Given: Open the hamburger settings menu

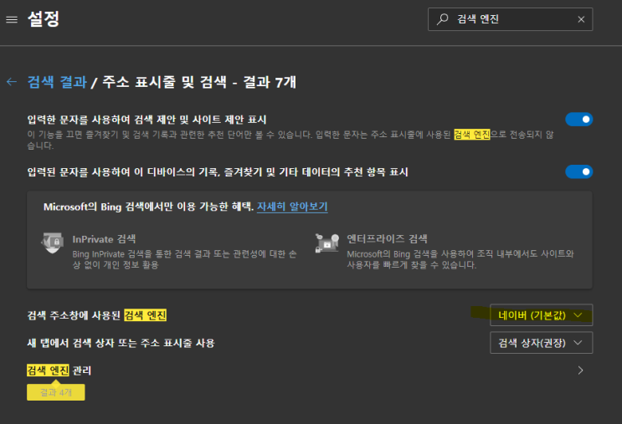Looking at the screenshot, I should [x=12, y=19].
